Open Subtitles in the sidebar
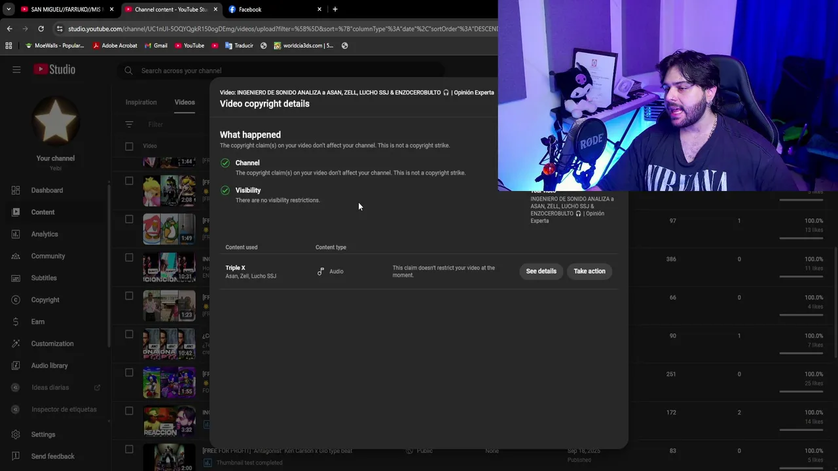Viewport: 838px width, 471px height. tap(44, 278)
